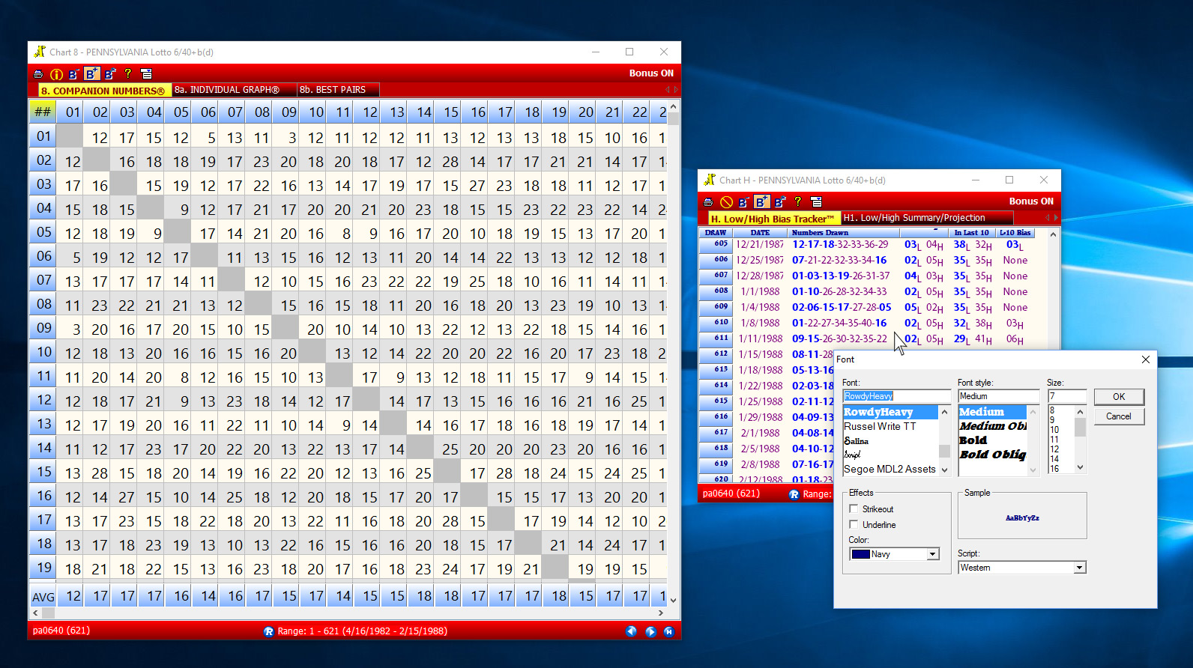This screenshot has height=668, width=1193.
Task: Click tab scroll right arrow in Chart H
Action: click(x=1056, y=218)
